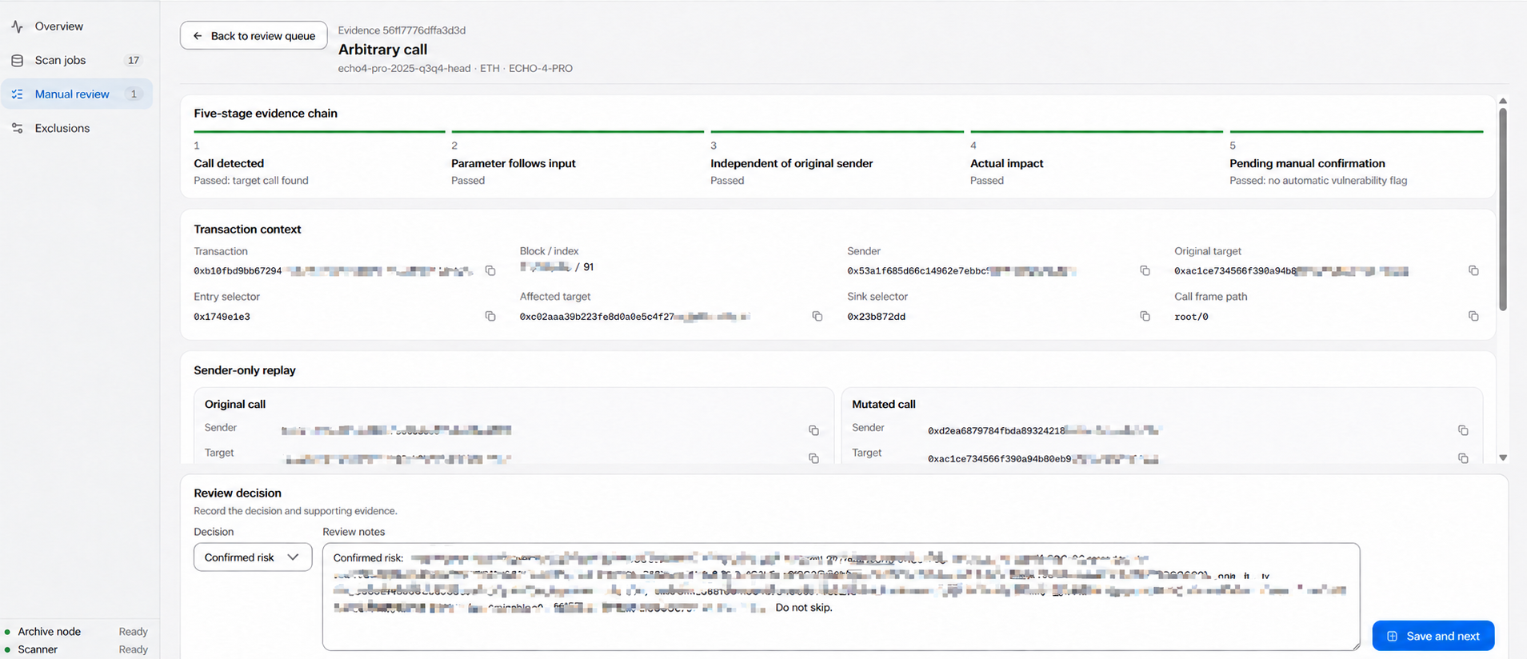This screenshot has width=1527, height=659.
Task: Copy the Sink selector value
Action: [1145, 317]
